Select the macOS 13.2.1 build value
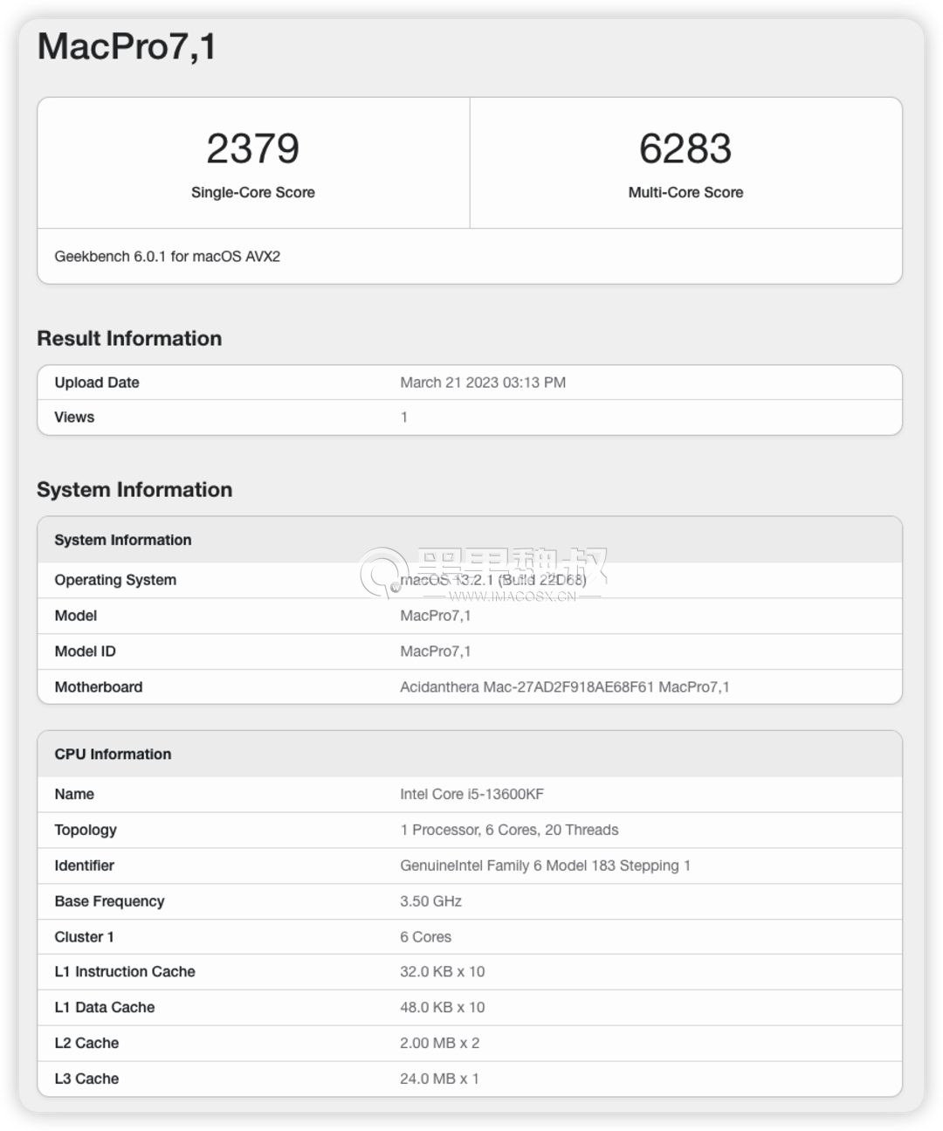 click(x=493, y=580)
